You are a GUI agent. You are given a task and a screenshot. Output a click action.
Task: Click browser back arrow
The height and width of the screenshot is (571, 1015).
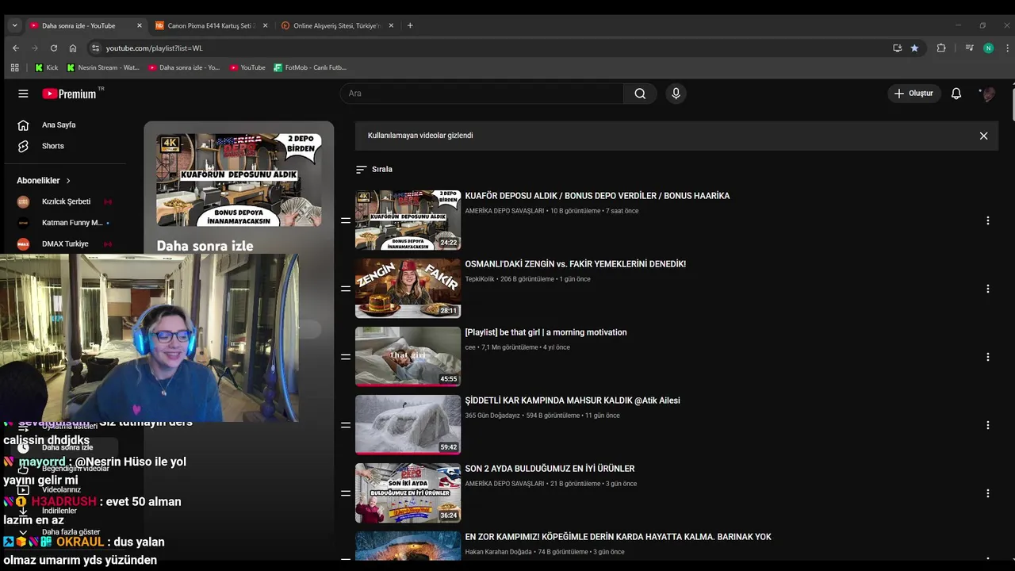(x=15, y=48)
